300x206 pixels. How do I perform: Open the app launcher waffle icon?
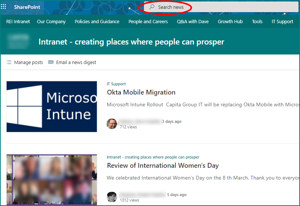pyautogui.click(x=3, y=7)
